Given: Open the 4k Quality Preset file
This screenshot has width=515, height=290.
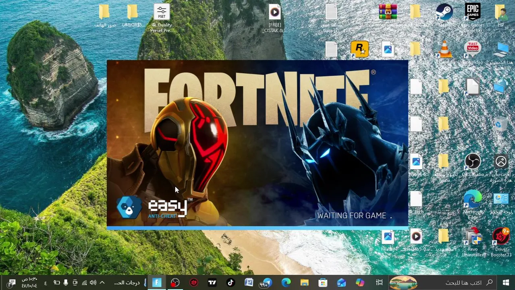Looking at the screenshot, I should [x=162, y=18].
